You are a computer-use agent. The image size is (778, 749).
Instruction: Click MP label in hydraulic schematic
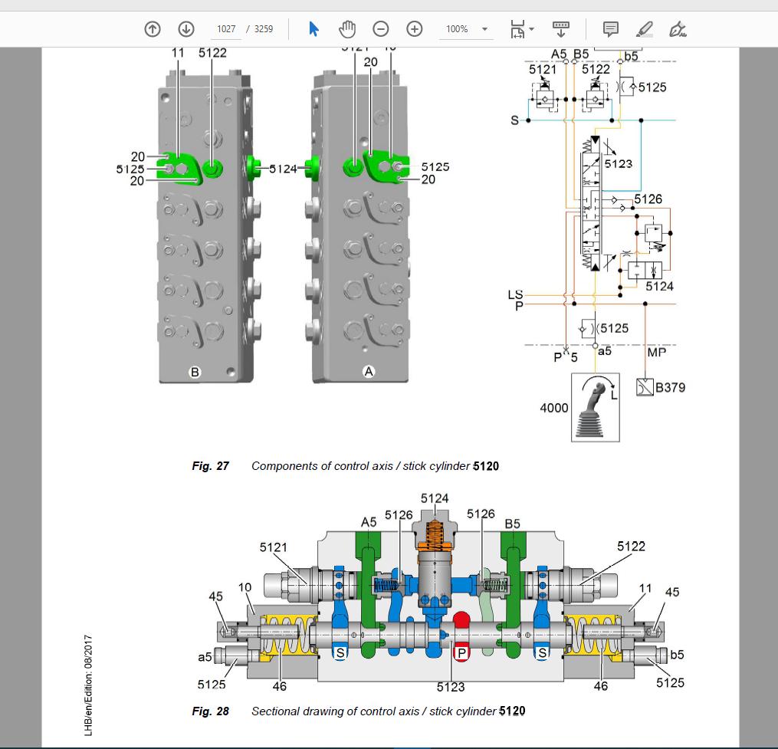pyautogui.click(x=656, y=353)
